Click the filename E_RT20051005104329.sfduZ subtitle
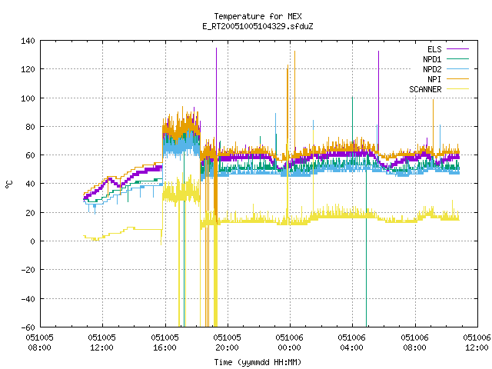This screenshot has height=369, width=492. click(258, 26)
